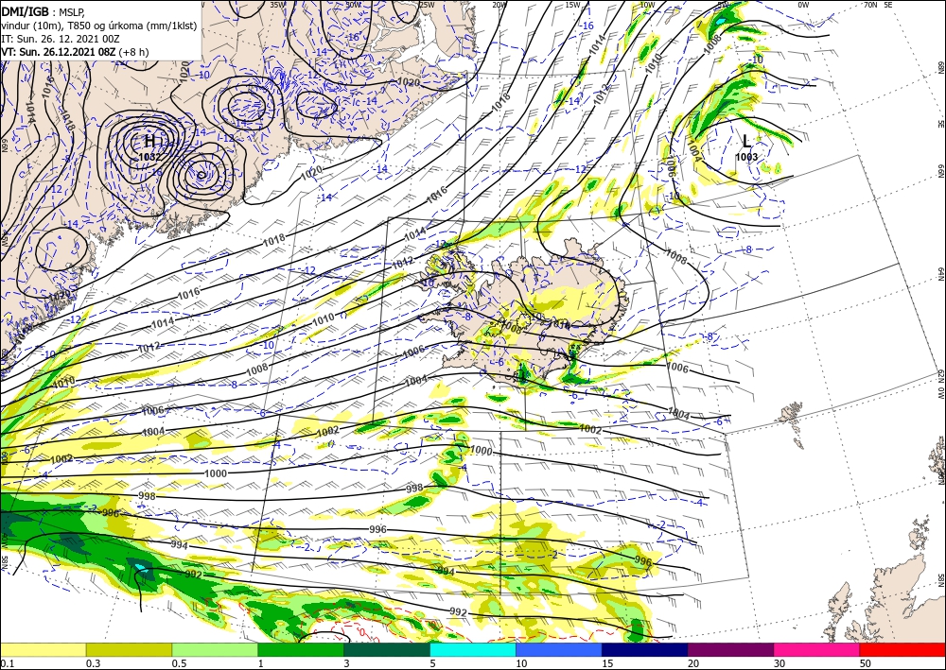Screen dimensions: 946x670
Task: Pick the blue 10–15 legend swatch
Action: point(559,649)
